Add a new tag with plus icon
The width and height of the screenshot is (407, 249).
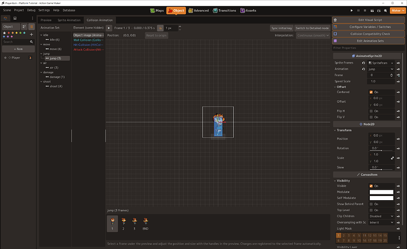[x=31, y=35]
